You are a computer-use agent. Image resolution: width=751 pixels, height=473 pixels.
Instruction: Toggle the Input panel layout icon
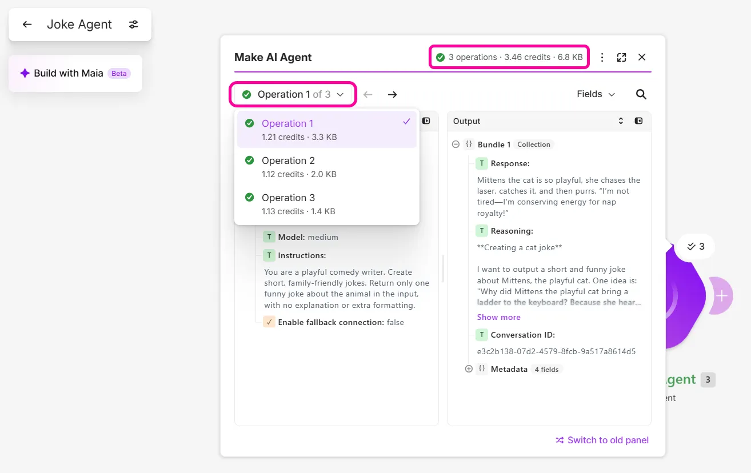(x=426, y=121)
